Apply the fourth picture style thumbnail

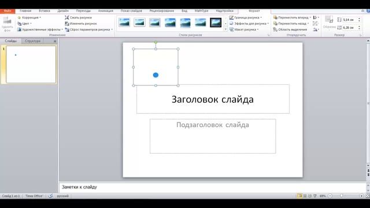170,23
